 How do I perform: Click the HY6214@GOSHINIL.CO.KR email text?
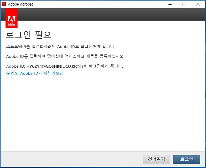tap(52, 66)
